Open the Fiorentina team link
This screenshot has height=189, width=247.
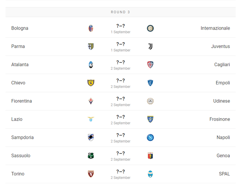[22, 101]
